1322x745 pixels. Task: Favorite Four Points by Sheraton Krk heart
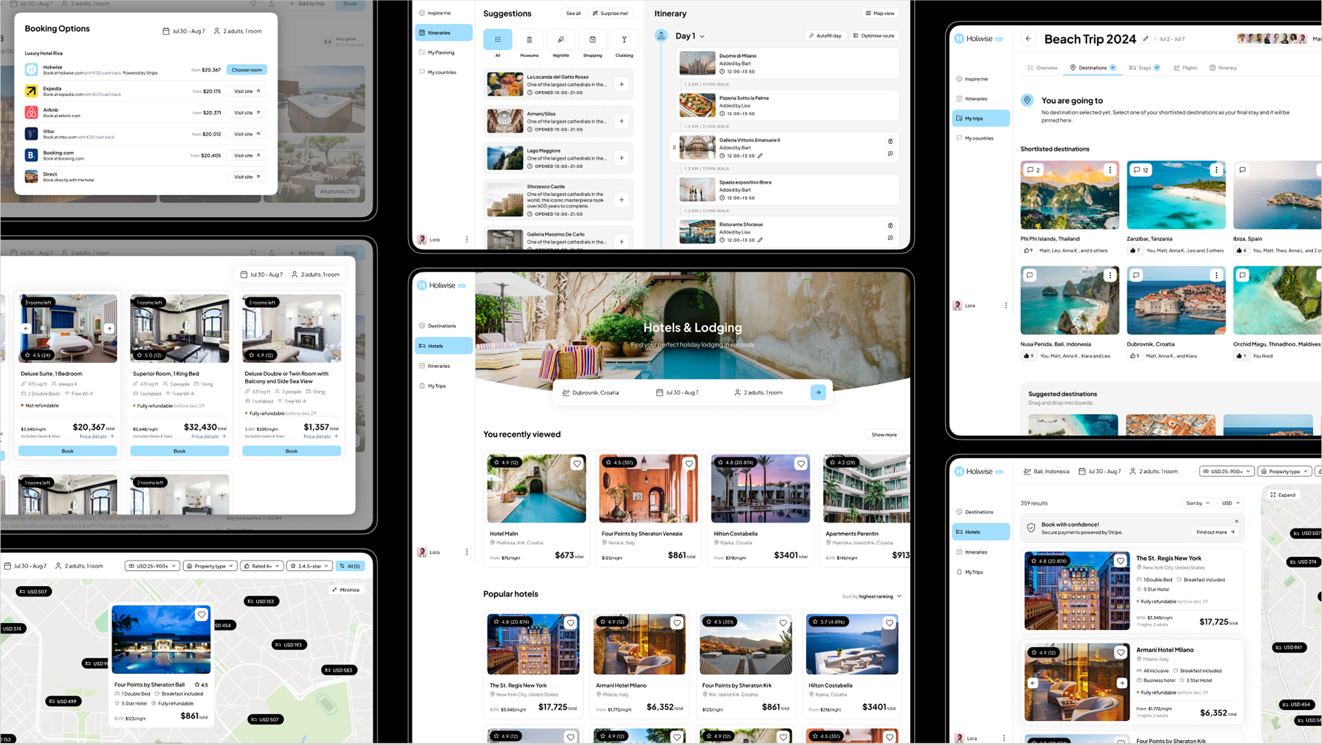(x=783, y=622)
